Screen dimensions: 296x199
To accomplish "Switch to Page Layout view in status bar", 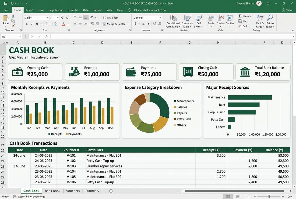I will point(238,197).
